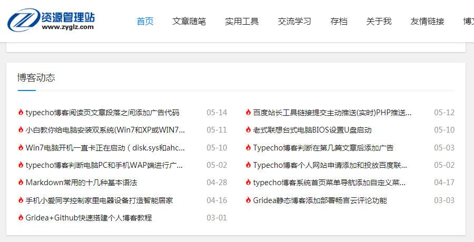Open article 小白教你给电脑安装双系统
The image size is (474, 242).
(105, 130)
